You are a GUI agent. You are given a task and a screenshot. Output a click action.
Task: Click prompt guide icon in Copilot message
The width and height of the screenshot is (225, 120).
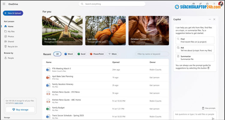point(208,68)
